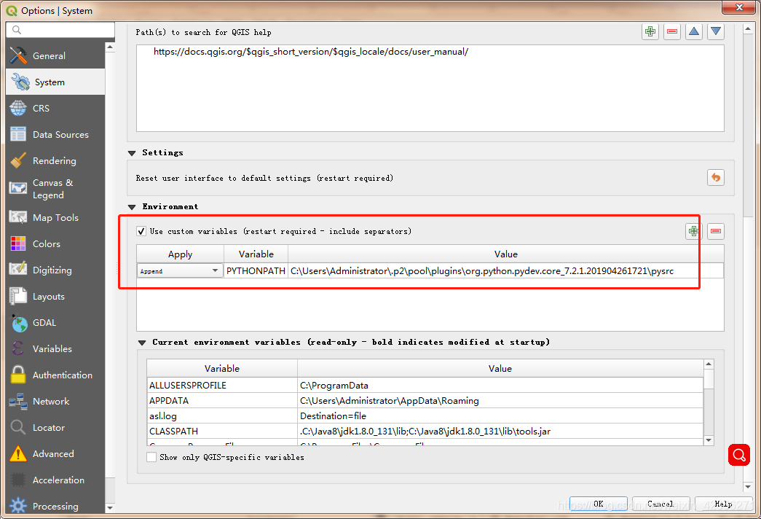Image resolution: width=761 pixels, height=519 pixels.
Task: Select the docs.qgis.org help path entry
Action: (311, 52)
